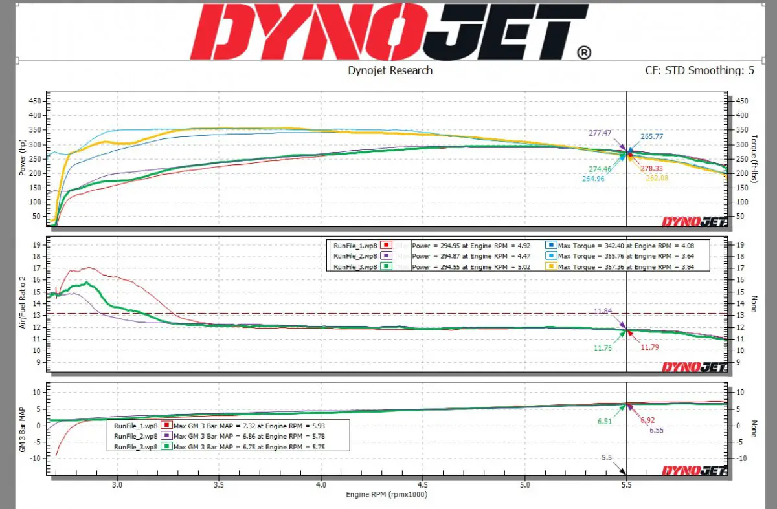Click the red RunFile_1 power color swatch
The width and height of the screenshot is (777, 509).
click(x=385, y=245)
